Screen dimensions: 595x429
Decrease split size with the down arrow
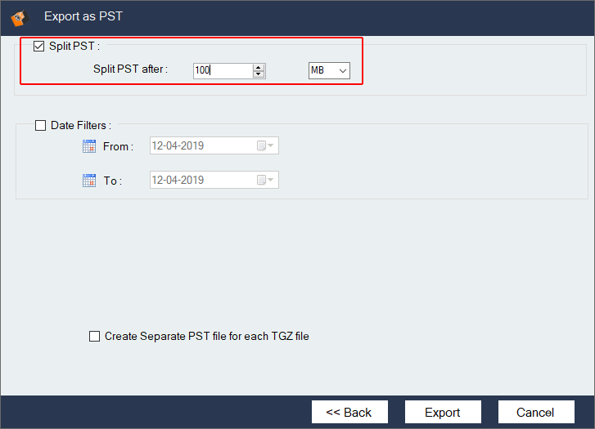(x=259, y=74)
